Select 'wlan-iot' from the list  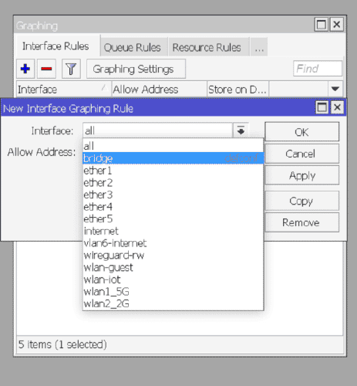(173, 279)
